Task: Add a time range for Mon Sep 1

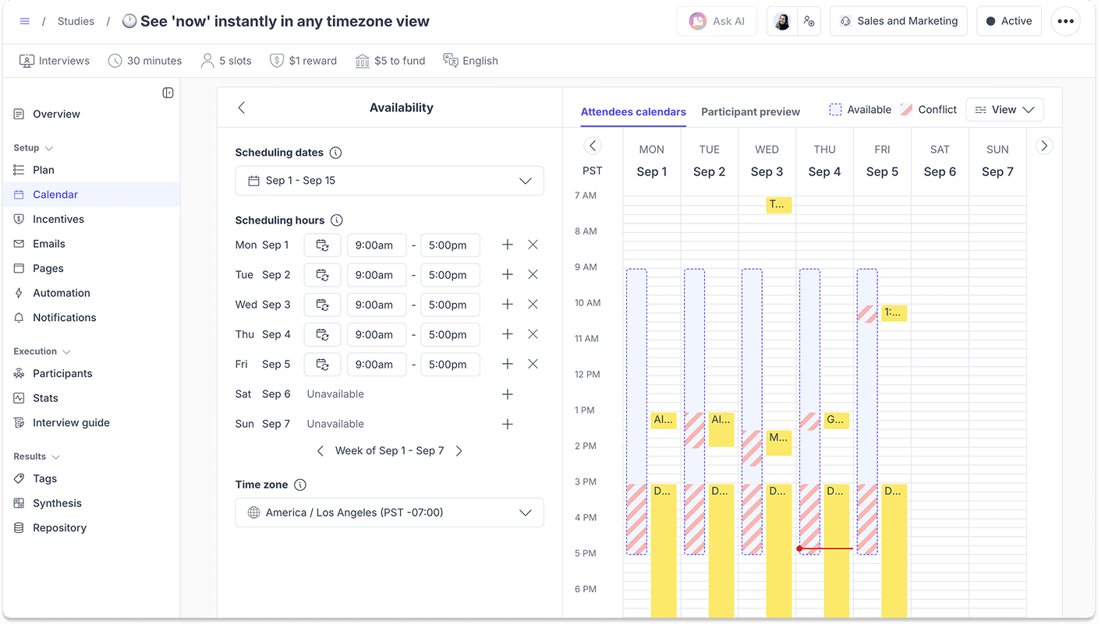Action: click(x=508, y=245)
